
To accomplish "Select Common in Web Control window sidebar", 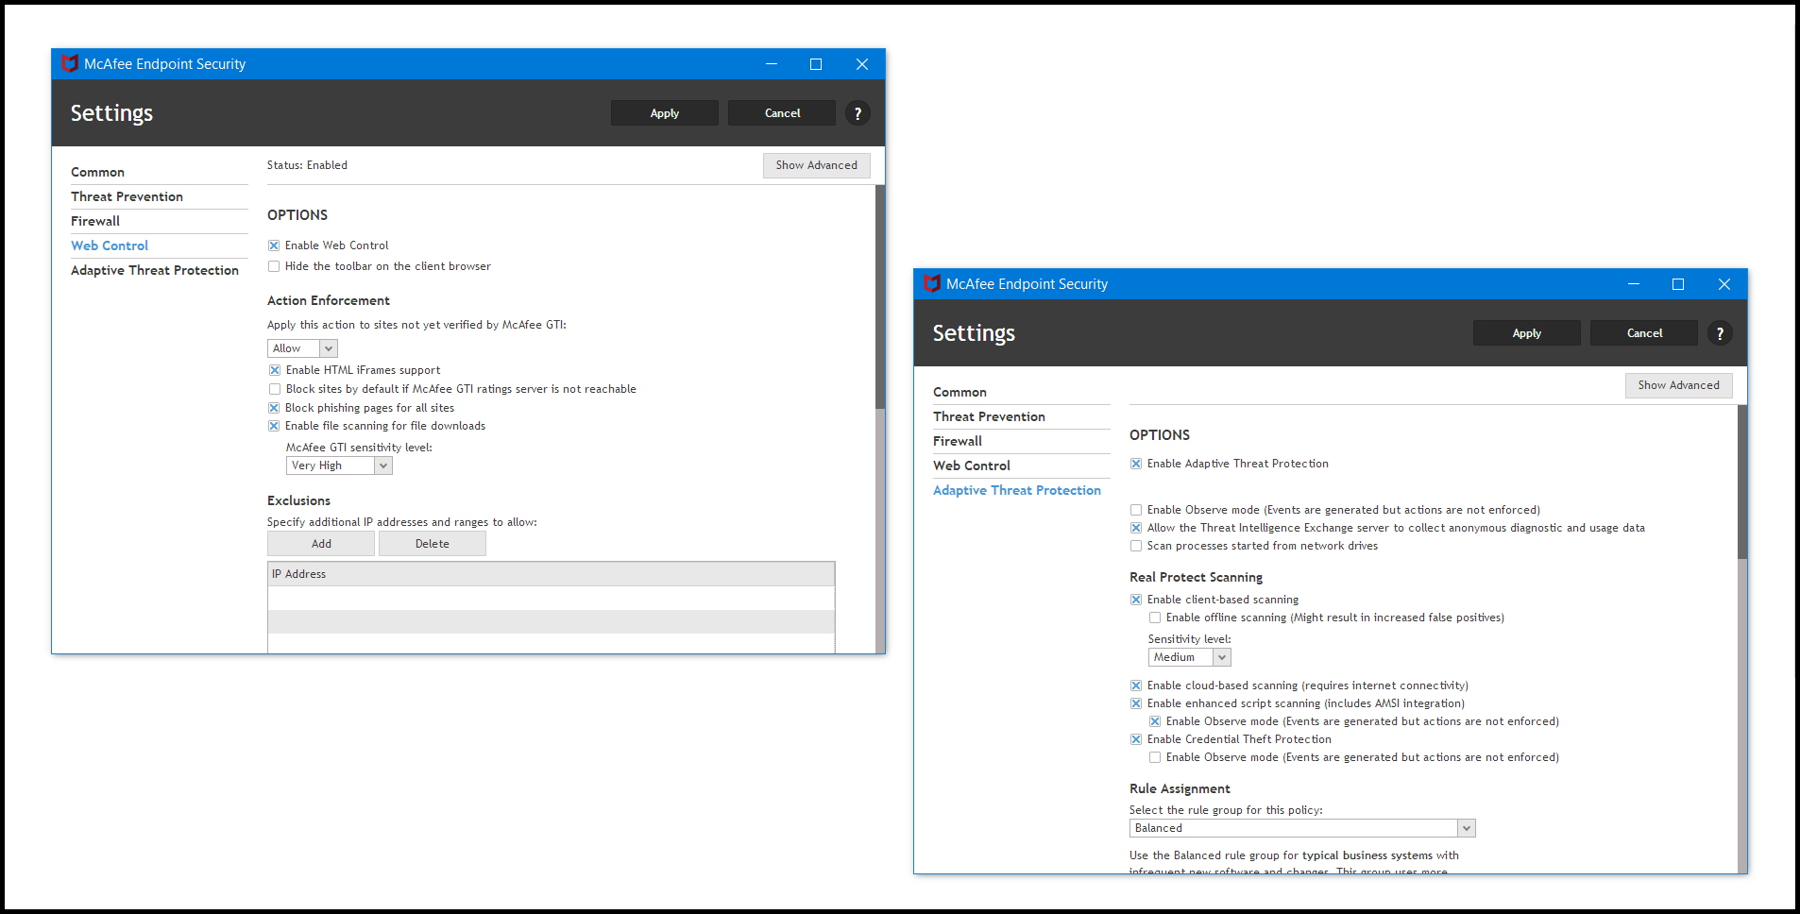I will pos(97,172).
